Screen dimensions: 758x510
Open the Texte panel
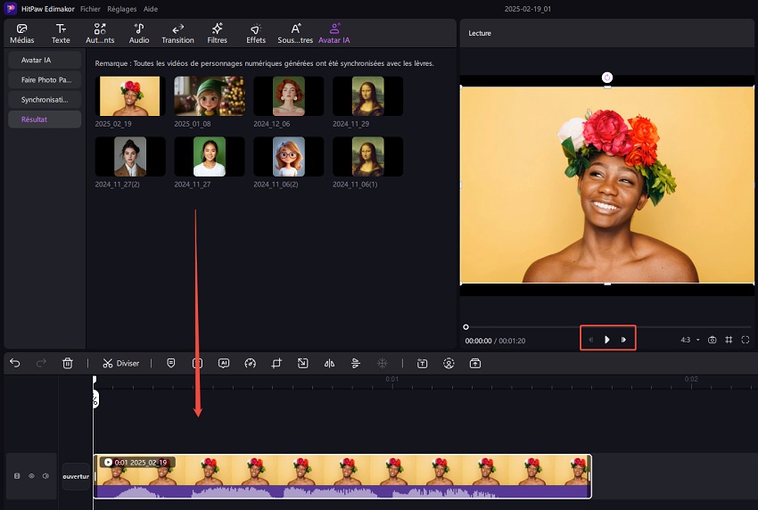pyautogui.click(x=61, y=33)
